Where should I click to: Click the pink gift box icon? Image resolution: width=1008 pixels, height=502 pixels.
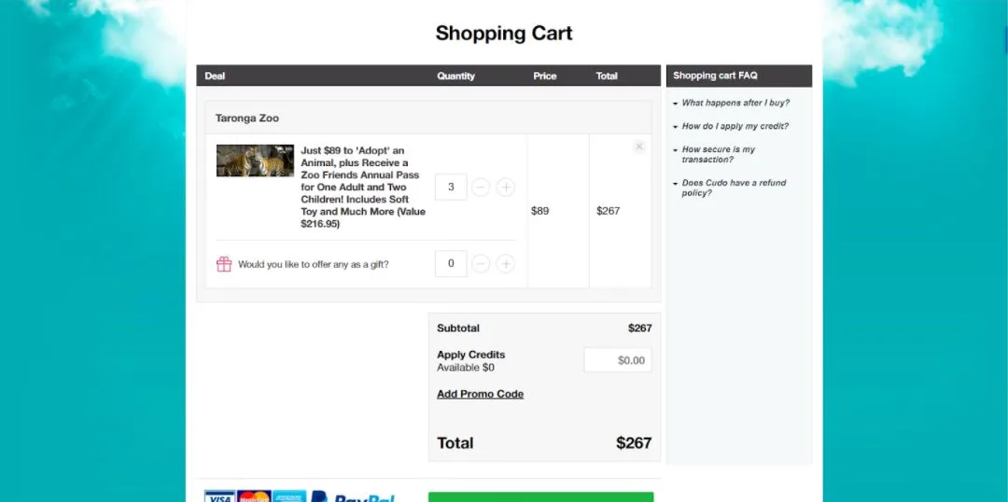[224, 264]
